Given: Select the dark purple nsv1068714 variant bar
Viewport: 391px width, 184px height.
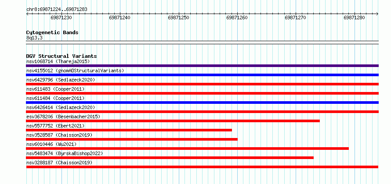Looking at the screenshot, I should click(202, 66).
